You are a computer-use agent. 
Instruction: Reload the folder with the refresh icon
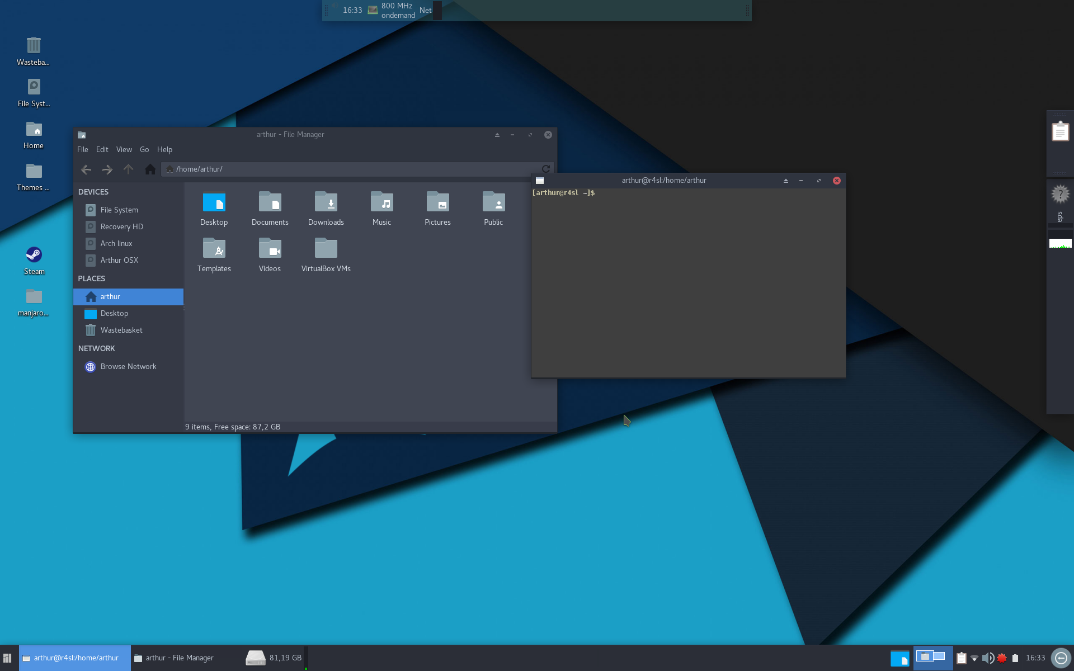546,169
